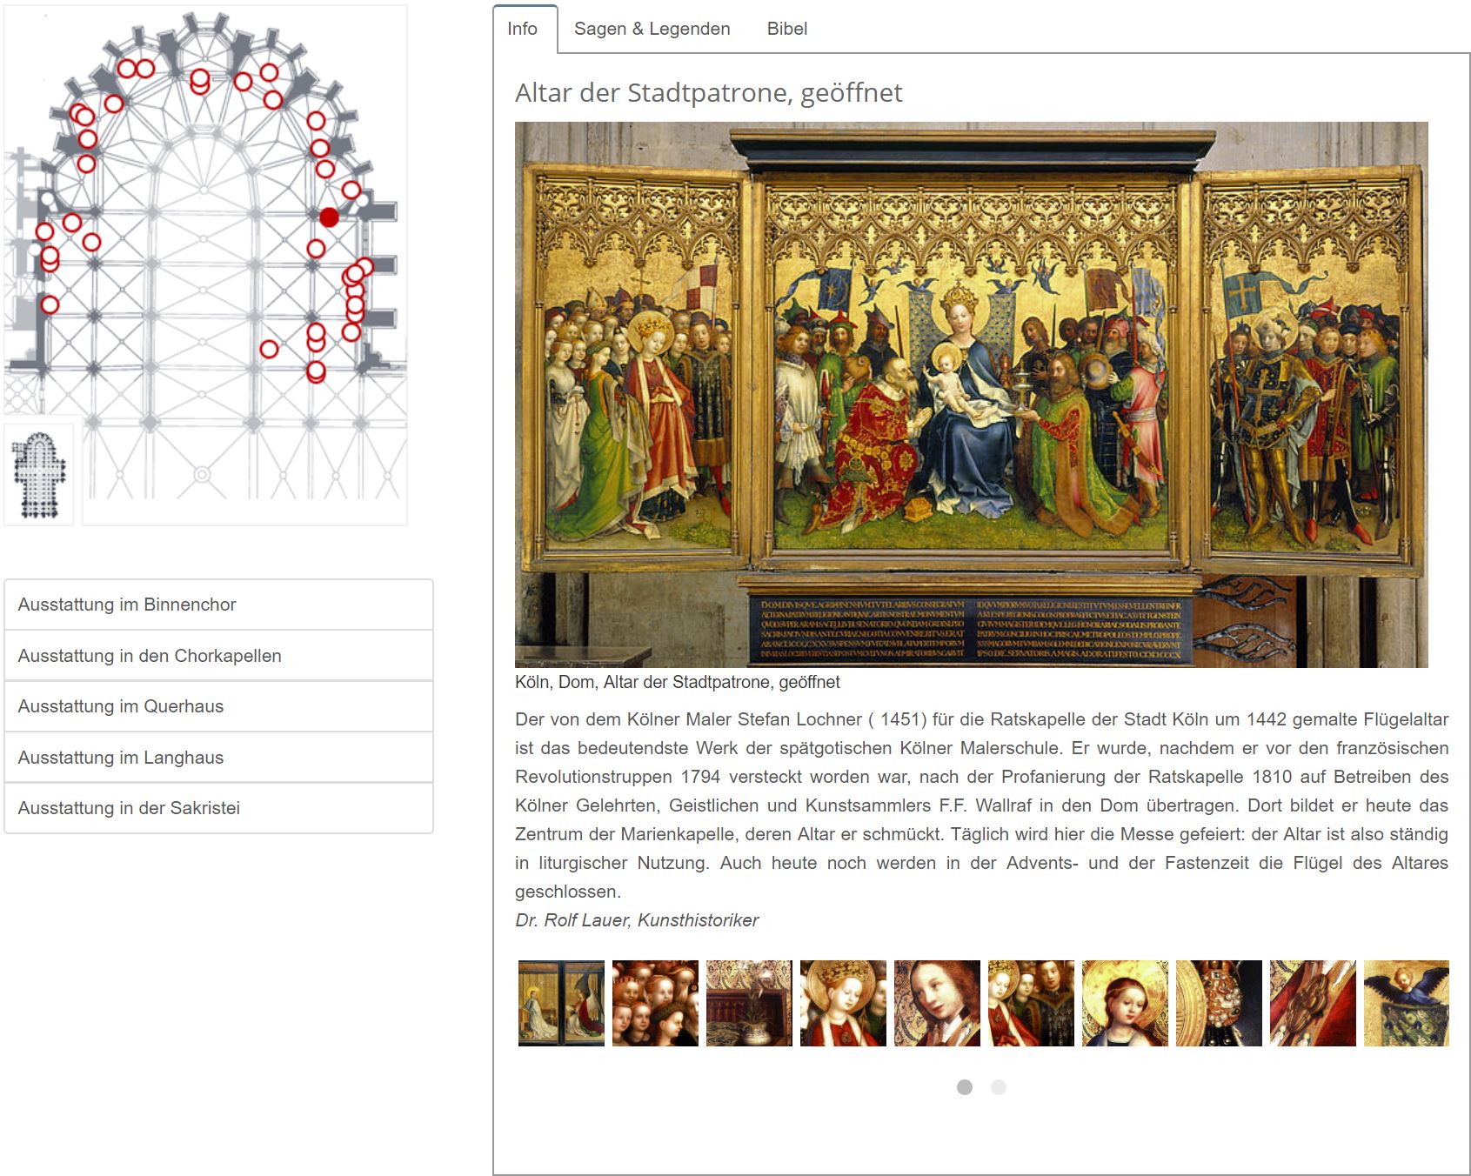
Task: Open the Ausstattung im Langhaus section
Action: pos(218,758)
